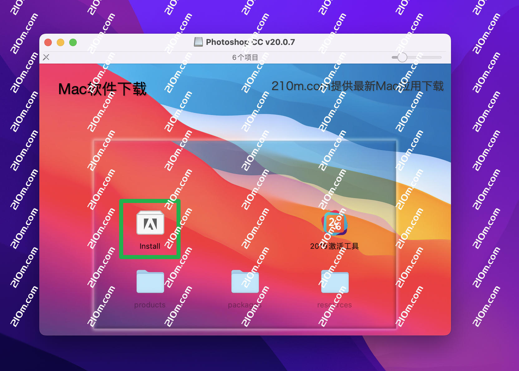Select the packages folder label
The height and width of the screenshot is (371, 519).
click(x=245, y=305)
